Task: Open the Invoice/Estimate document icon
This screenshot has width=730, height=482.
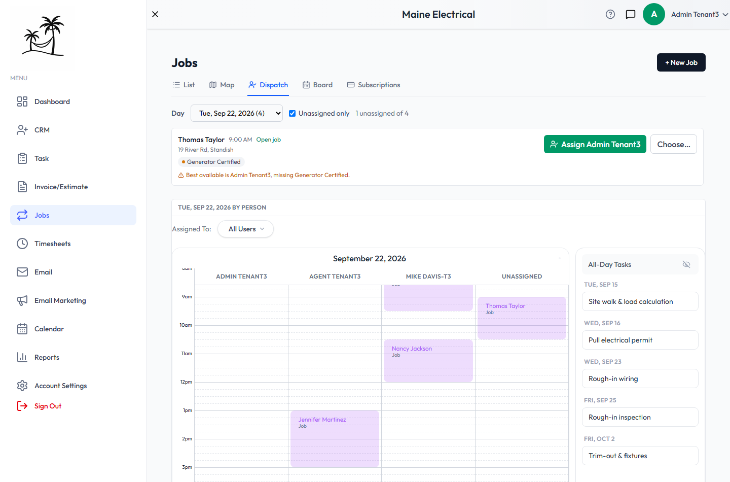Action: (22, 187)
